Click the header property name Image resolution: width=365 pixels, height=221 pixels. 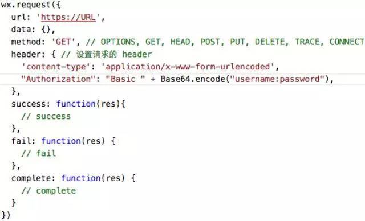(26, 54)
